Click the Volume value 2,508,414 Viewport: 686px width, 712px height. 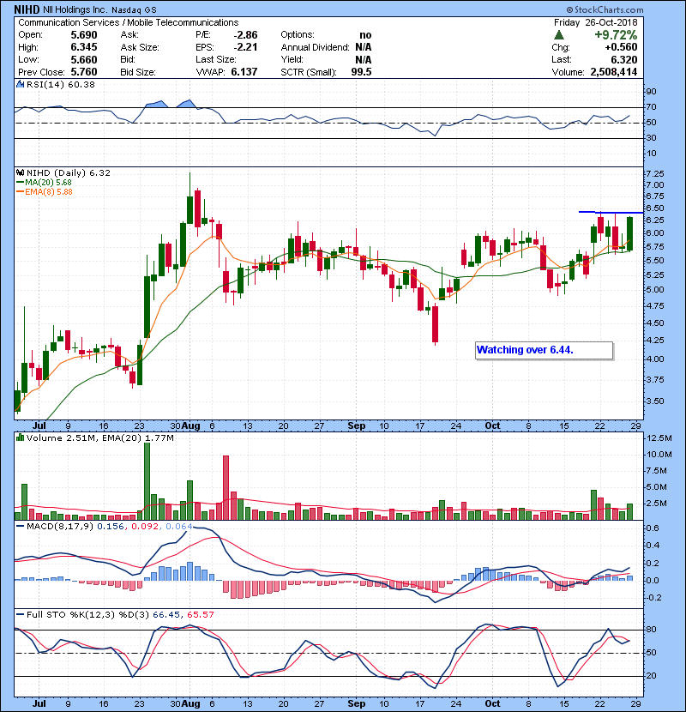(614, 72)
